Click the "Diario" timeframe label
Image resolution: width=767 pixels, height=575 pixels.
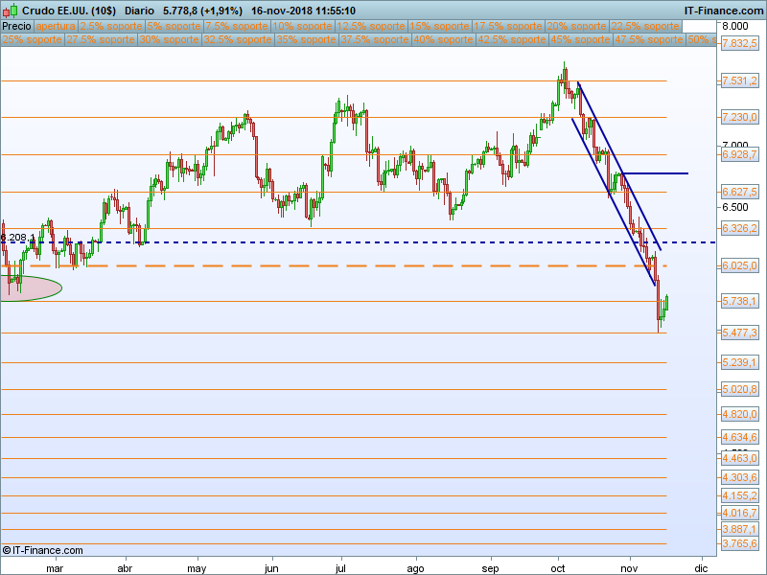click(142, 11)
